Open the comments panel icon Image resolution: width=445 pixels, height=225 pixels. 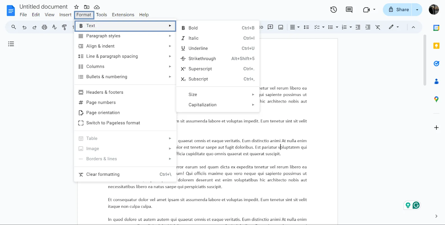[349, 10]
